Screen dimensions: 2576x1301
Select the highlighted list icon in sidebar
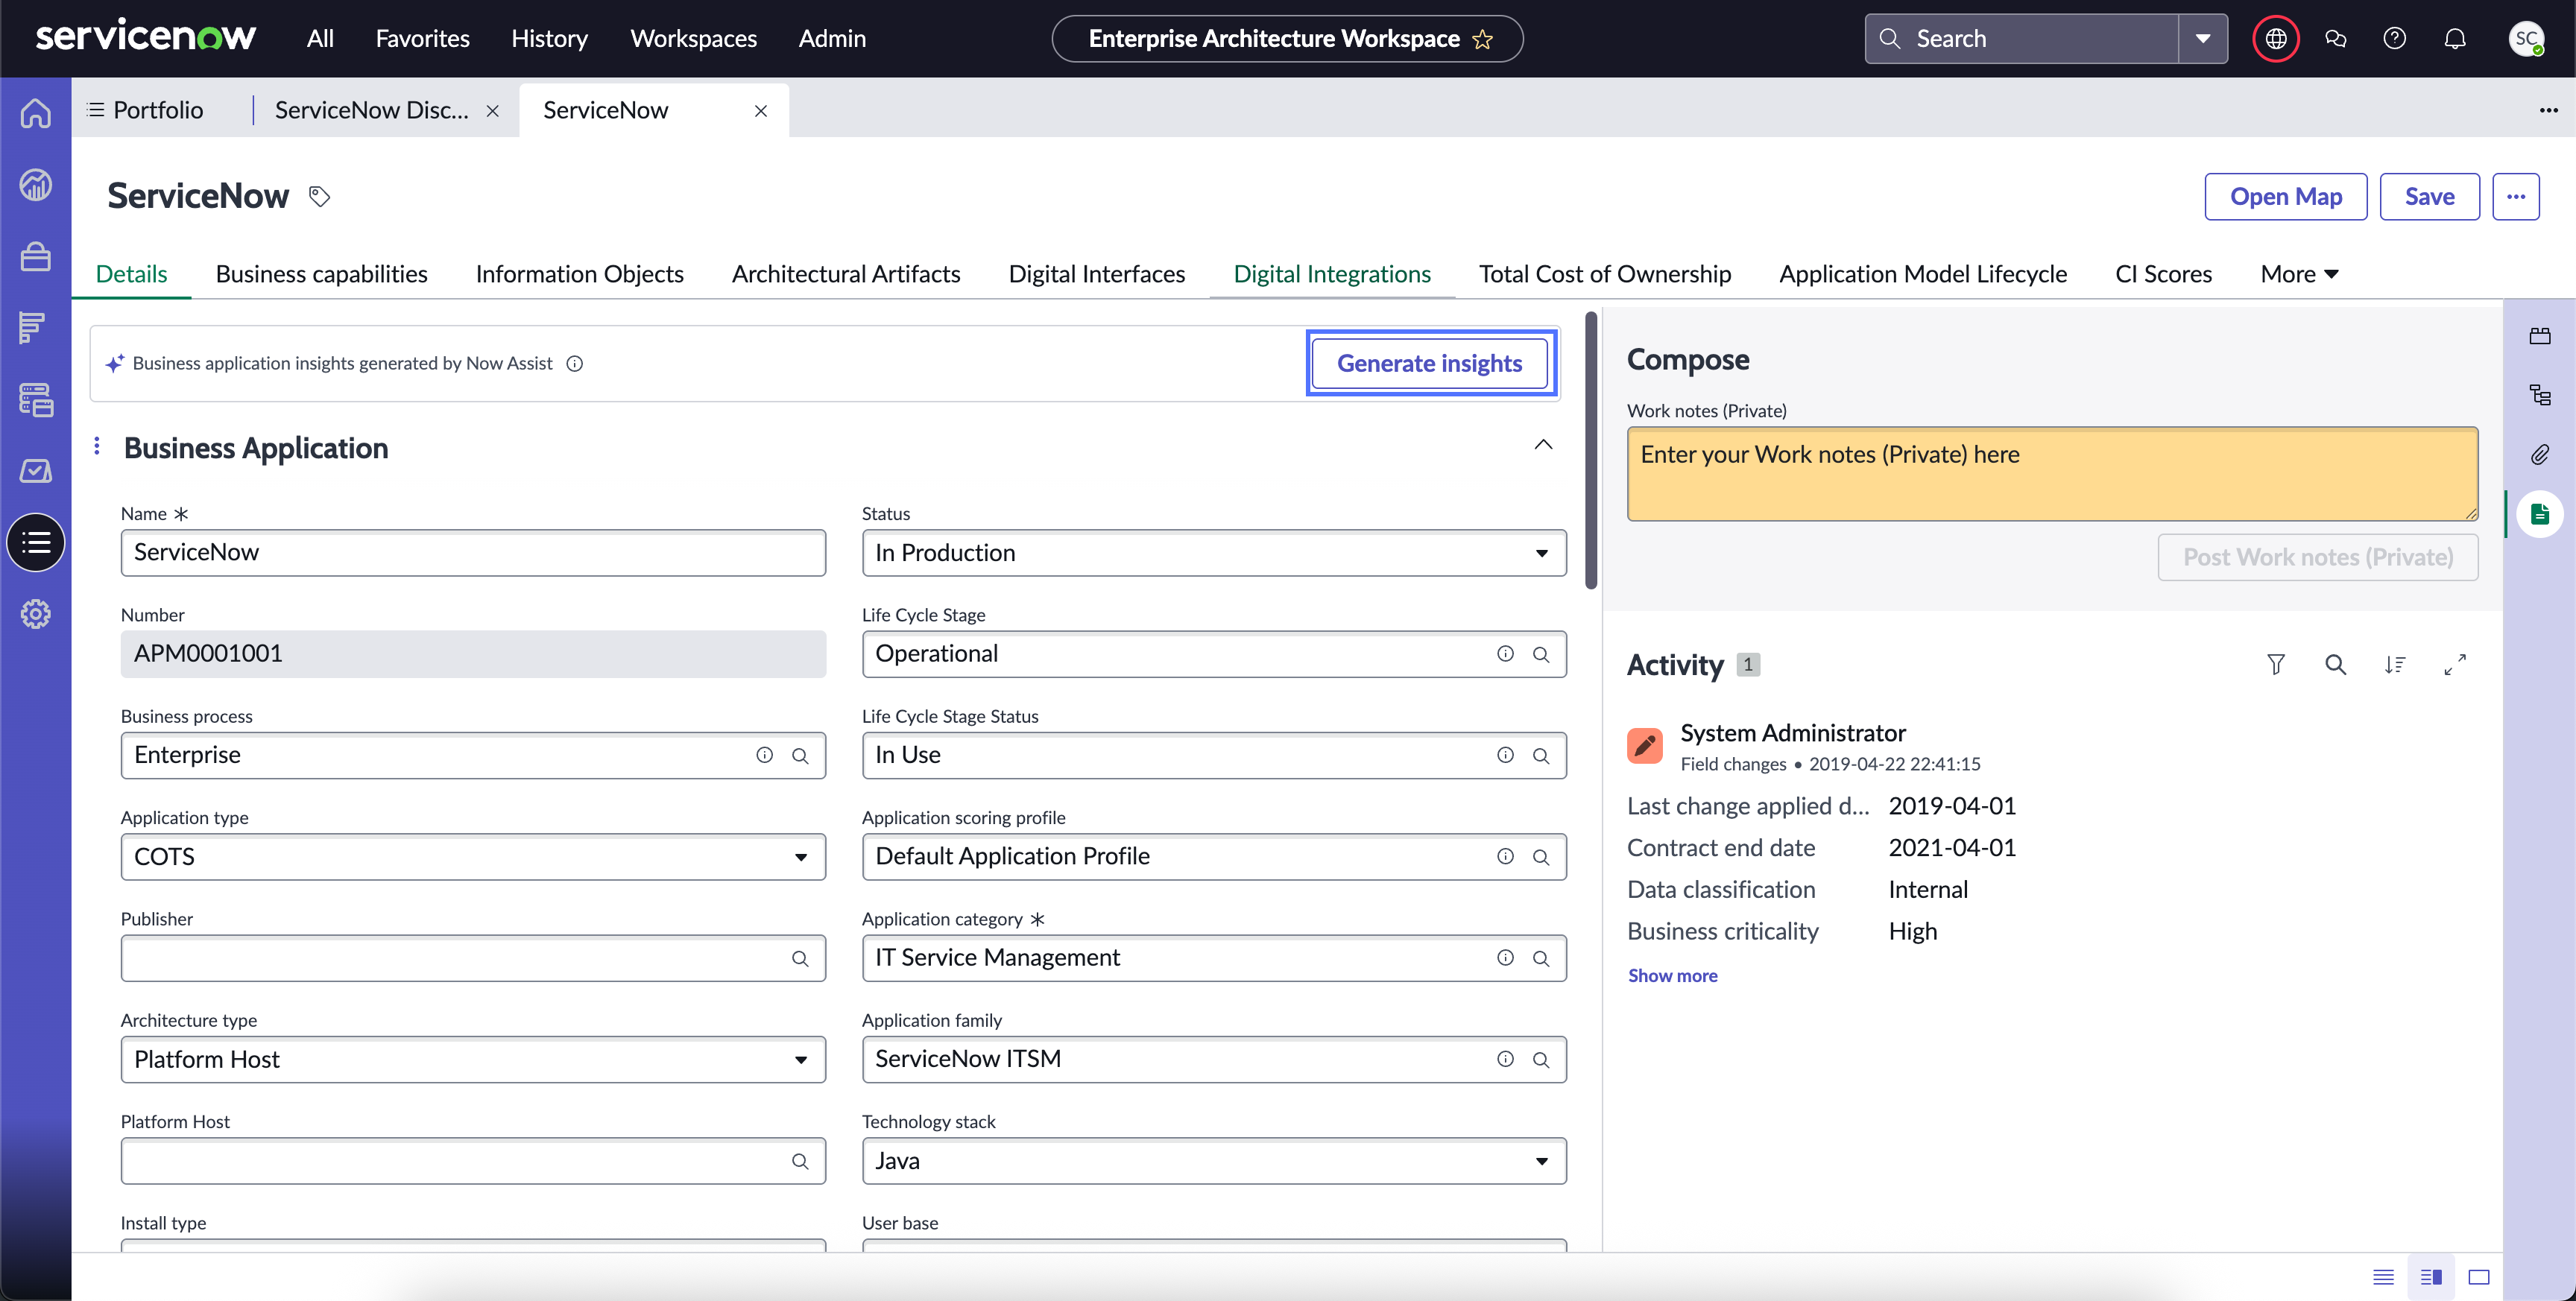pyautogui.click(x=36, y=543)
